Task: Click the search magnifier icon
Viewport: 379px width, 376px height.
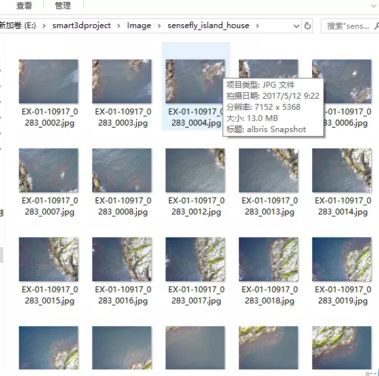Action: (x=376, y=26)
